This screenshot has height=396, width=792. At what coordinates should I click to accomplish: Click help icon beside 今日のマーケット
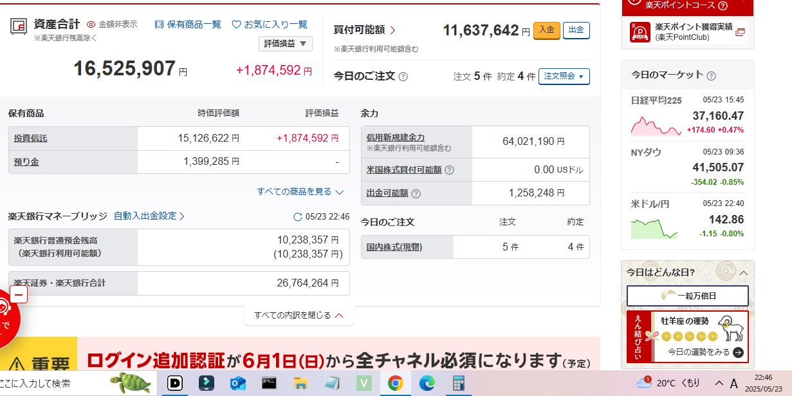(711, 76)
